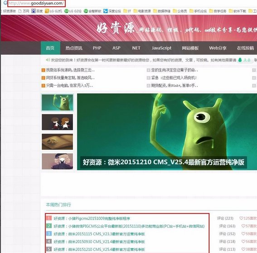Image resolution: width=257 pixels, height=253 pixels.
Task: Open ranked article 小猪微信PIGCMS公众平台最新版
Action: point(129,226)
